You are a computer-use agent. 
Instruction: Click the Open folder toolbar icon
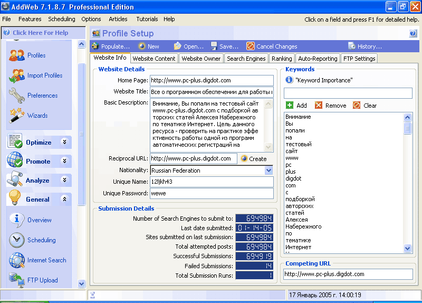coord(177,46)
